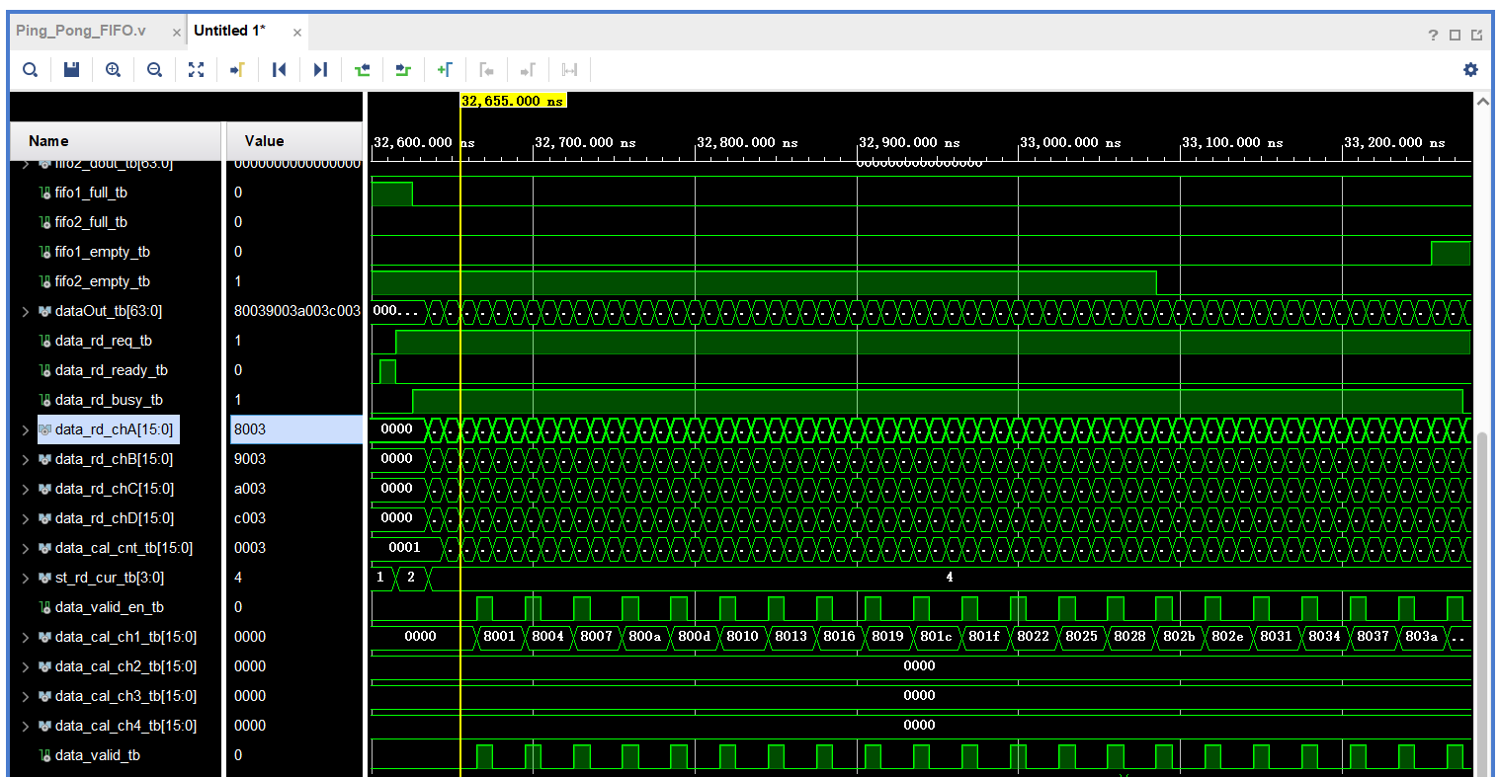Select the data_valid_tb signal
This screenshot has width=1499, height=777.
pyautogui.click(x=98, y=755)
